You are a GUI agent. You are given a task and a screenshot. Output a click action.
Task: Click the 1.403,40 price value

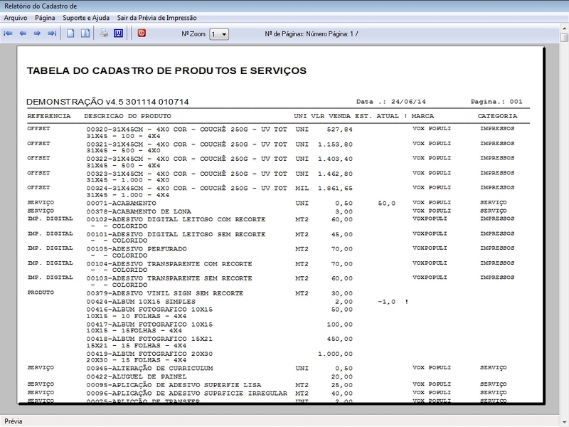pyautogui.click(x=335, y=159)
